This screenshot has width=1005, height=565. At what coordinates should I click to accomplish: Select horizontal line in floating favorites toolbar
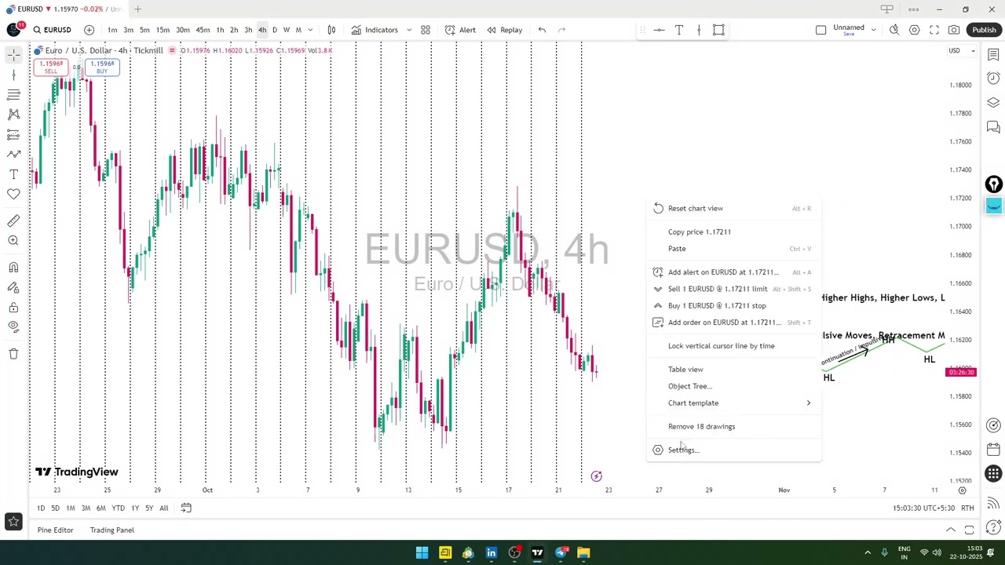point(659,30)
